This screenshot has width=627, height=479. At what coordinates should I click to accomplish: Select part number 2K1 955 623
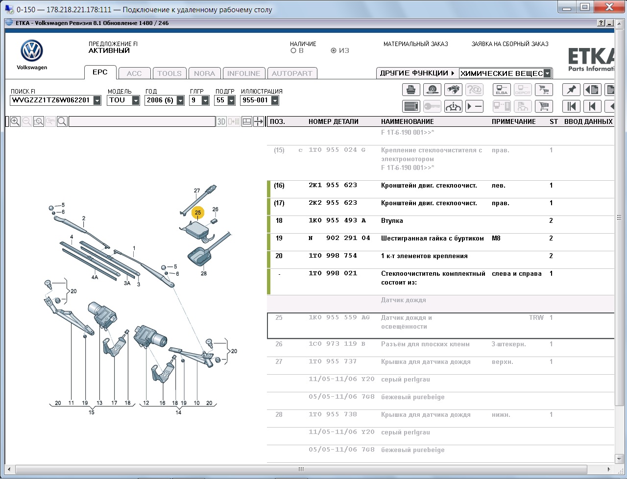333,185
